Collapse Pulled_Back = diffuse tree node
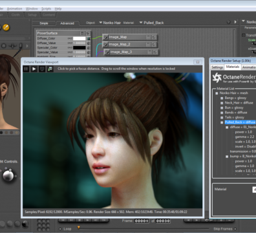This screenshot has height=233, width=256. pyautogui.click(x=222, y=122)
